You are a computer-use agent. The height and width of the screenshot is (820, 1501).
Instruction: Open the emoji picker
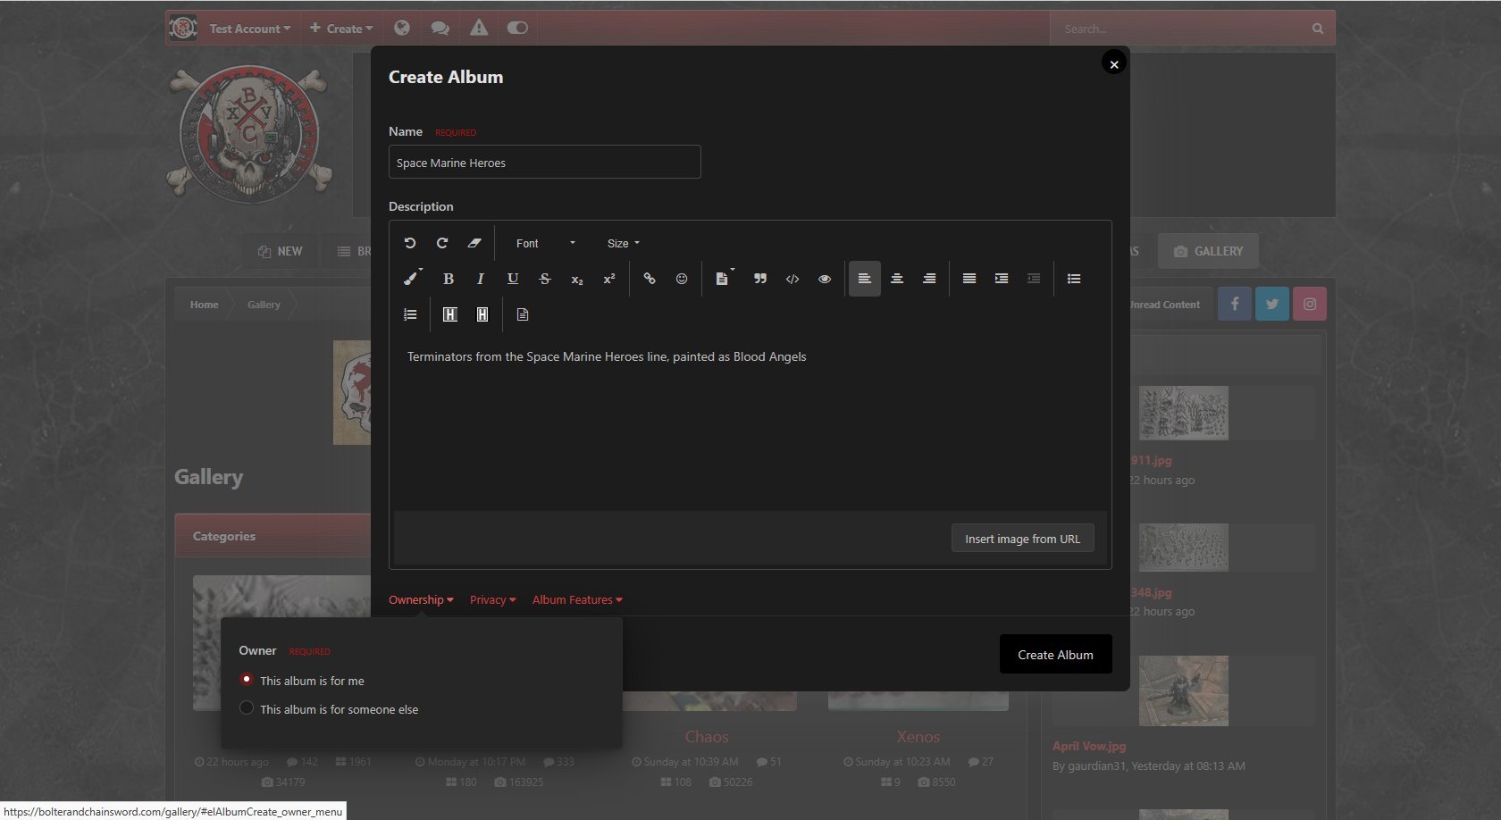[682, 279]
